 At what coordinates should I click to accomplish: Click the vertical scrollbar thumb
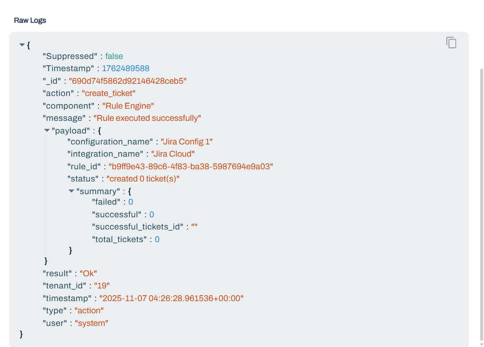481,202
